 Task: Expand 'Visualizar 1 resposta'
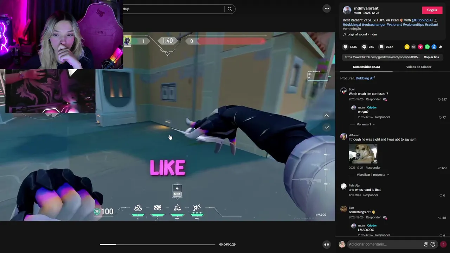click(373, 175)
